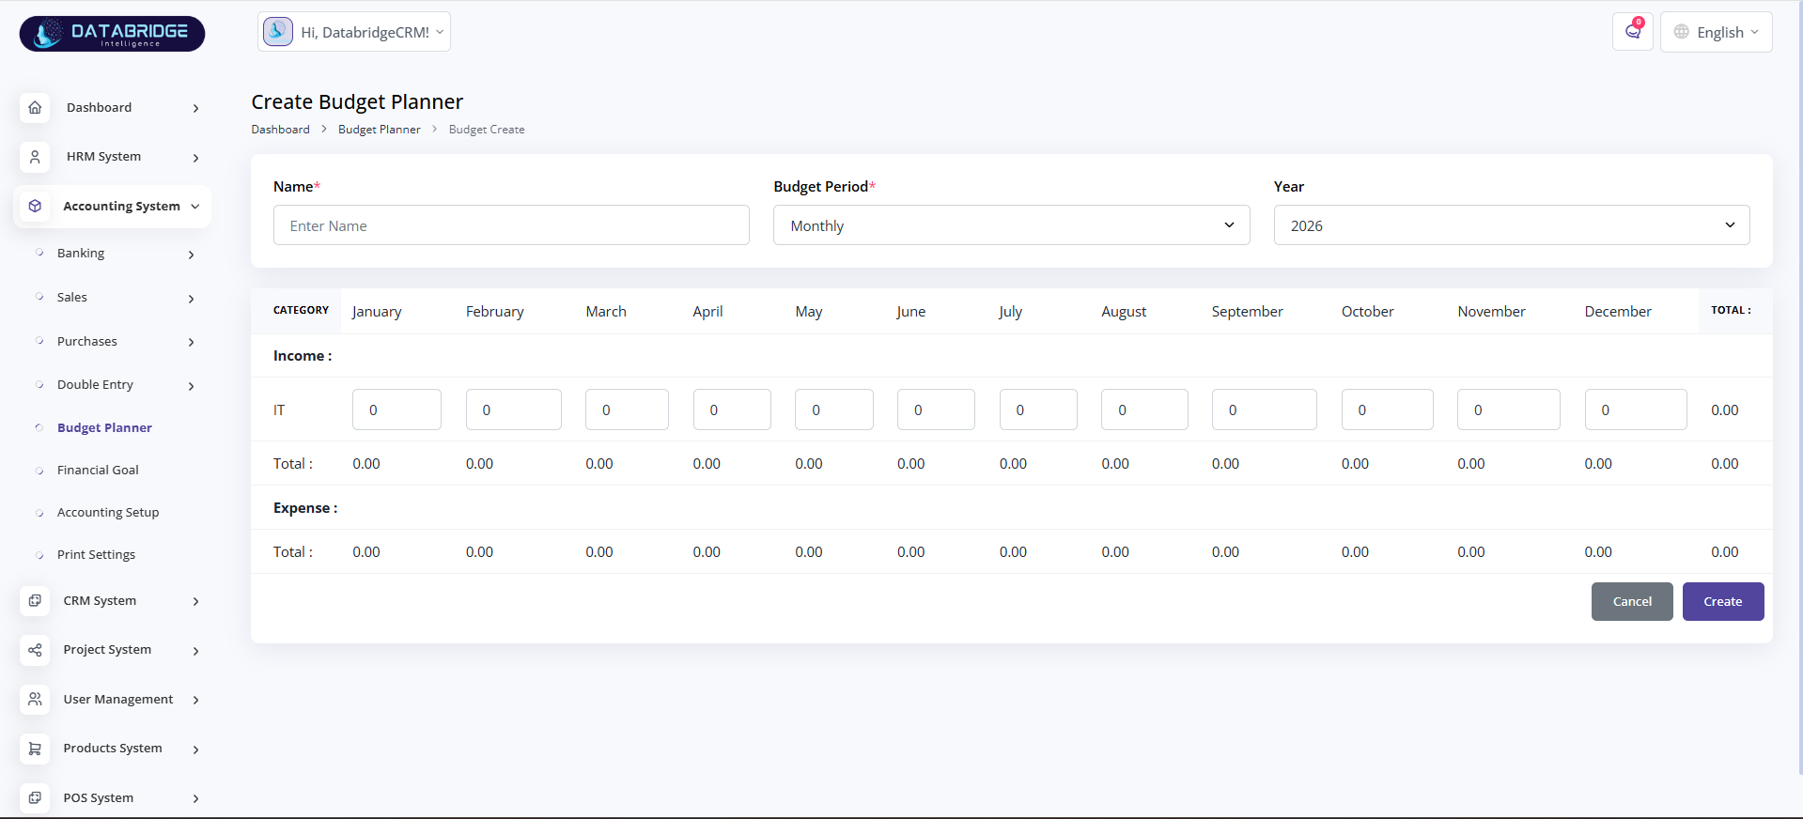Click the IT December amount field
This screenshot has height=819, width=1803.
coord(1636,409)
